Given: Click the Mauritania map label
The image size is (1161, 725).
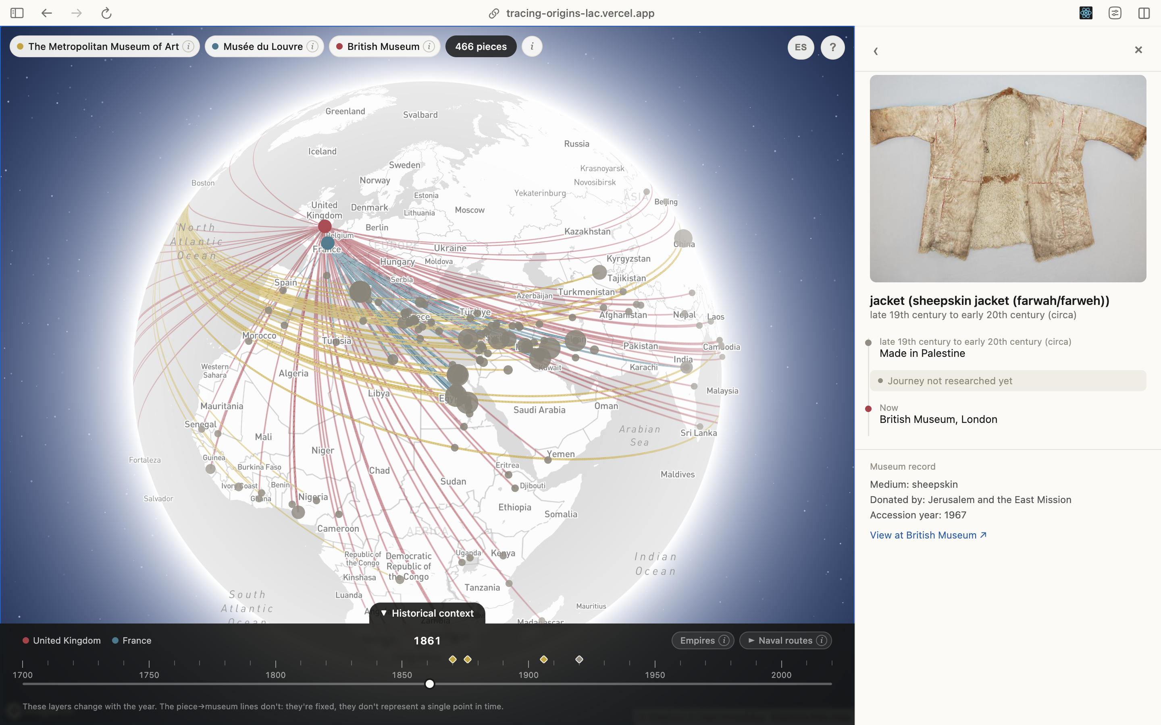Looking at the screenshot, I should point(222,406).
